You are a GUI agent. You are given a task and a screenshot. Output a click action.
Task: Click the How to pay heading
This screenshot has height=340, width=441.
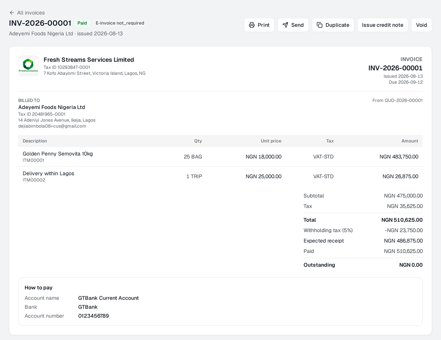point(39,288)
